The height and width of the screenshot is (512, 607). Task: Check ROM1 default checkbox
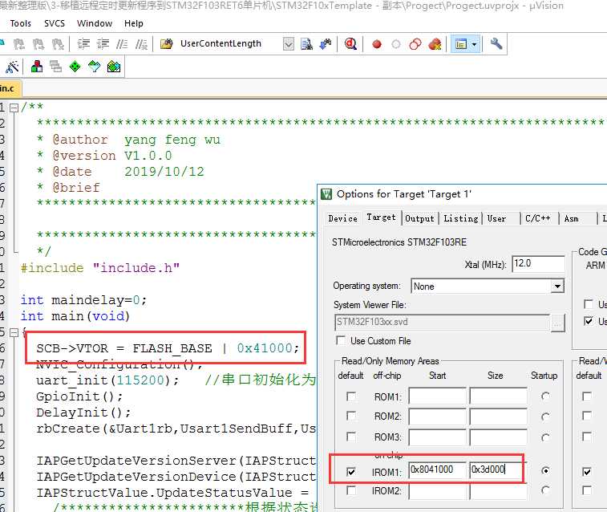[351, 396]
